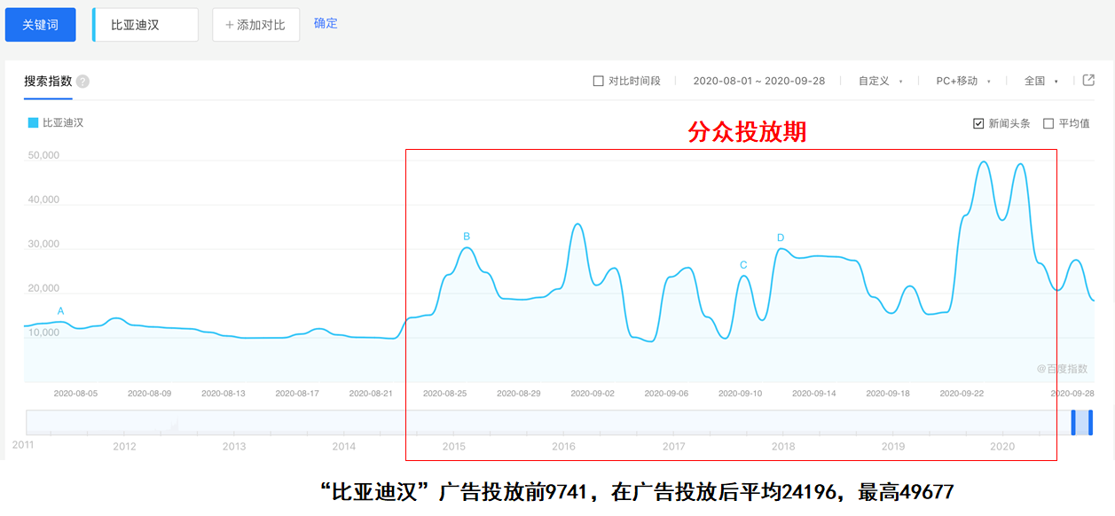Click the left blue handle of the timeline range slider
This screenshot has height=516, width=1115.
[x=1074, y=422]
